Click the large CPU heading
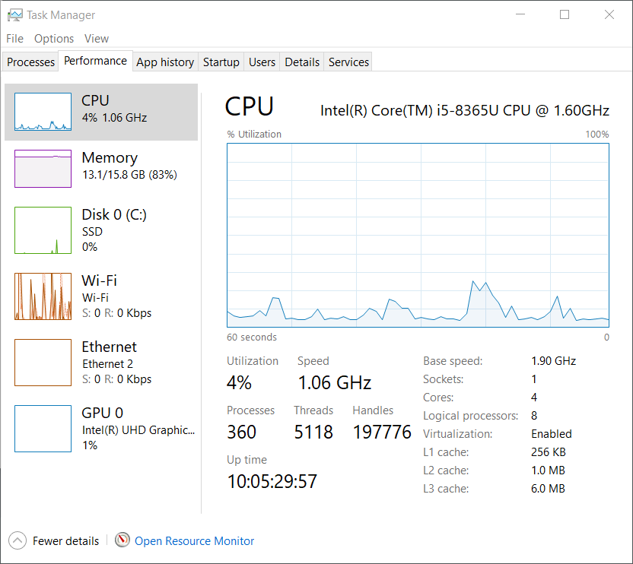633x564 pixels. click(250, 107)
